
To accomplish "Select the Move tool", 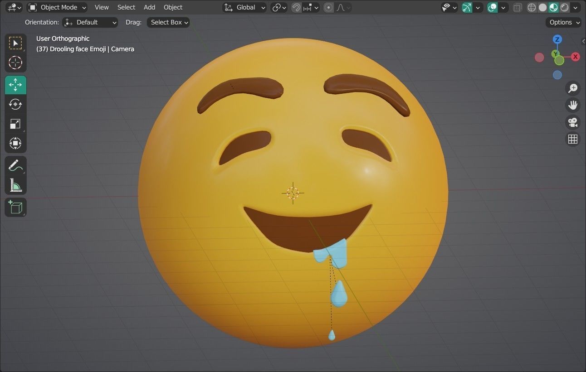I will pyautogui.click(x=15, y=85).
